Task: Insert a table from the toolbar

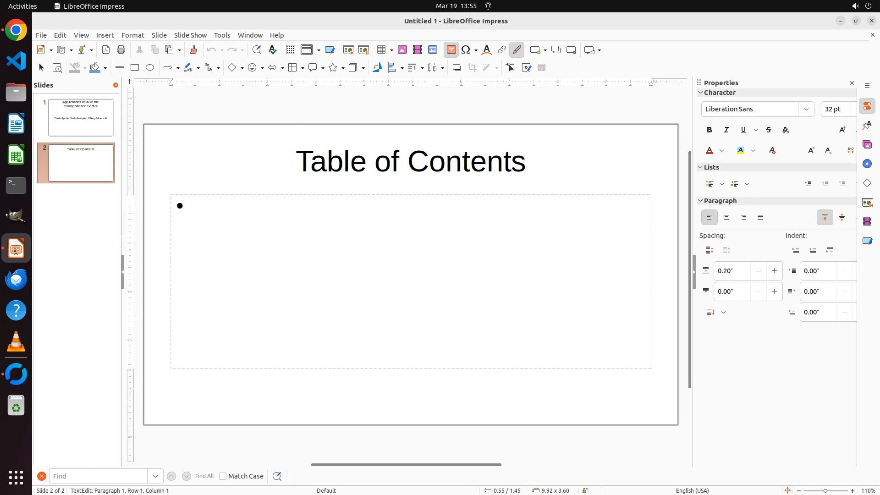Action: point(381,50)
